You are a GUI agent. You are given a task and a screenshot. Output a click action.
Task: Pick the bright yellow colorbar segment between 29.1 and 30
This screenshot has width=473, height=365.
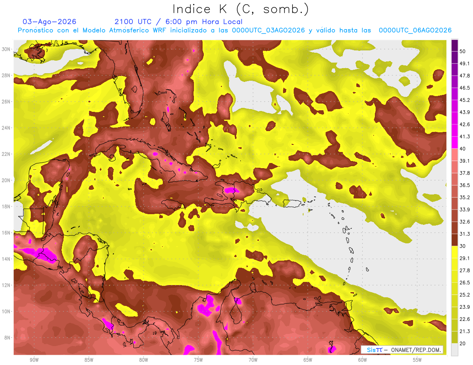tap(454, 252)
